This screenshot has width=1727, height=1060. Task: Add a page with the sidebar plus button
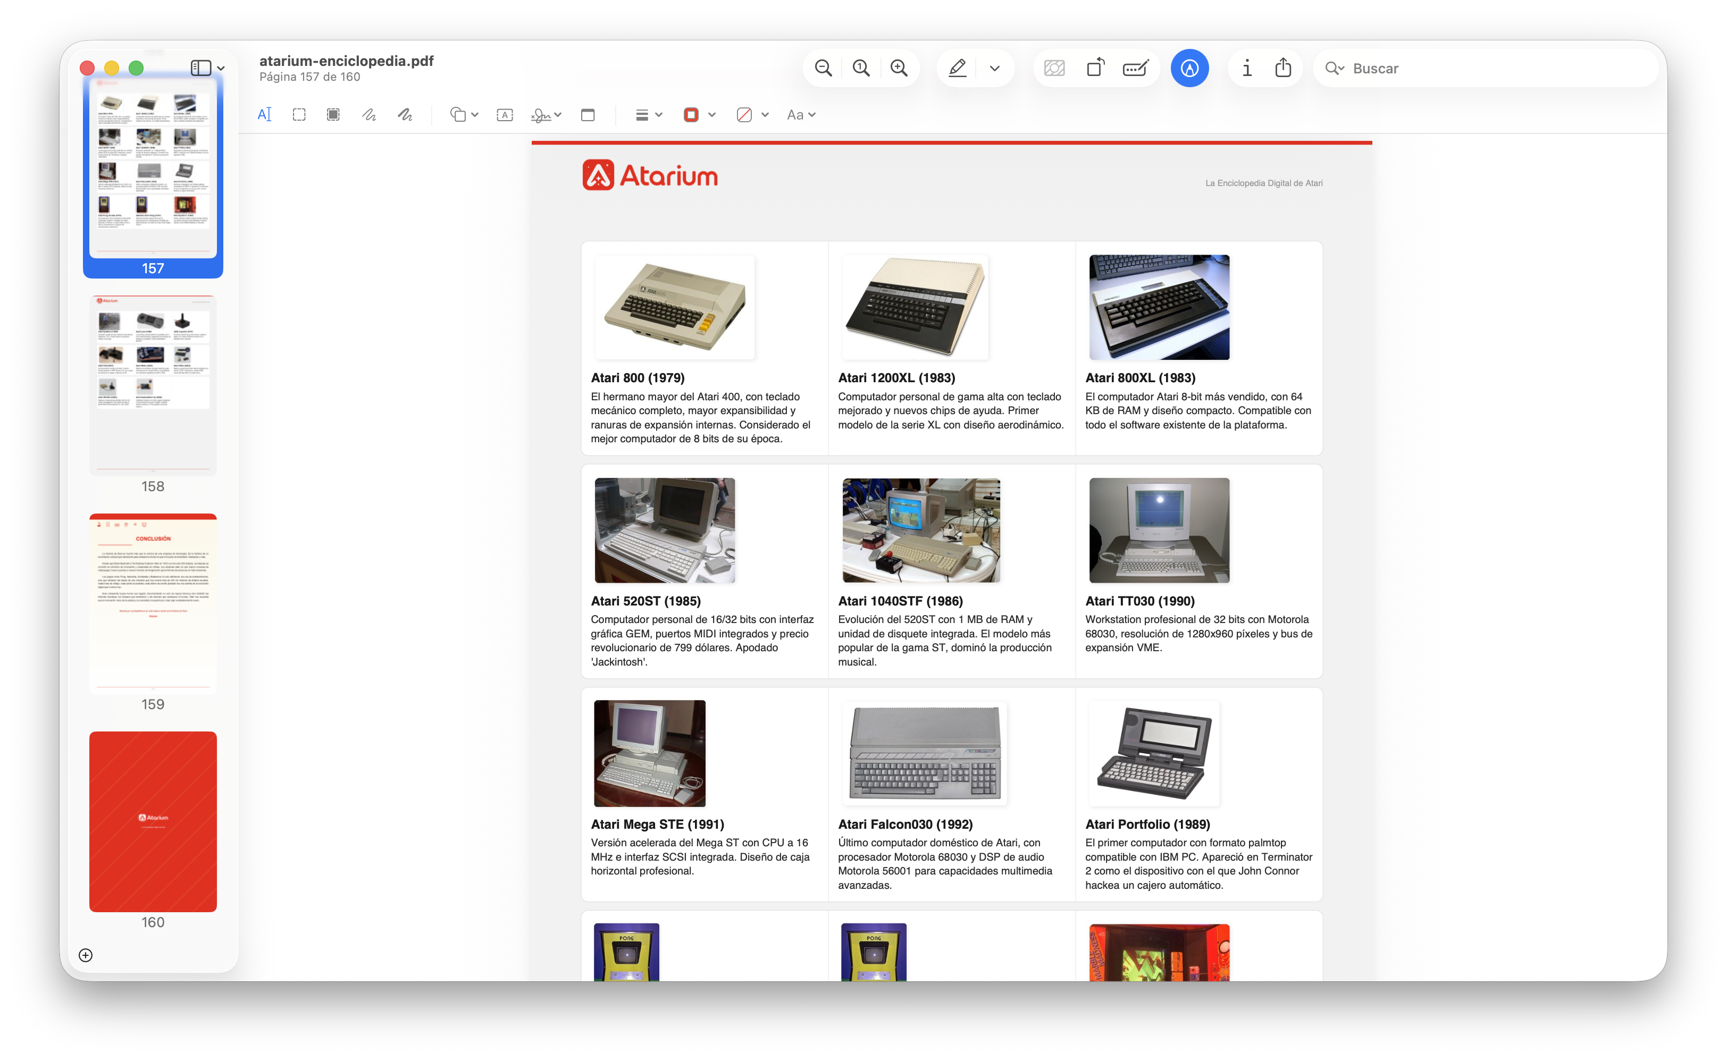86,956
